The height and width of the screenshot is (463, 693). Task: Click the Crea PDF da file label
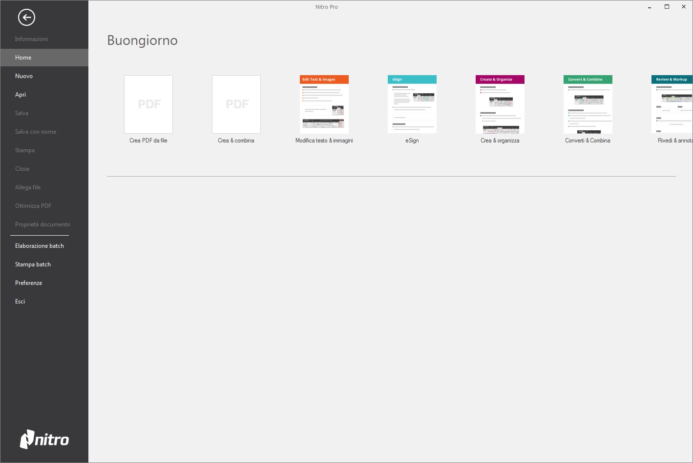[148, 141]
